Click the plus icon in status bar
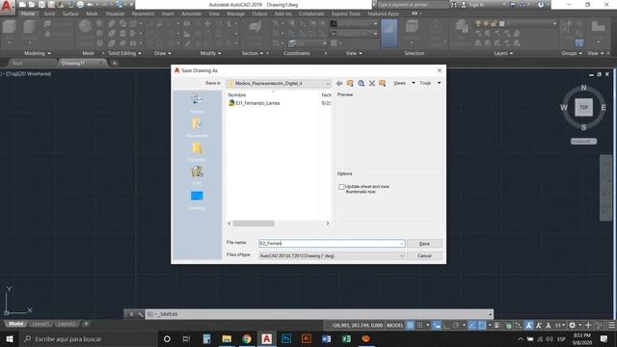Viewport: 617px width, 347px height. click(x=588, y=326)
